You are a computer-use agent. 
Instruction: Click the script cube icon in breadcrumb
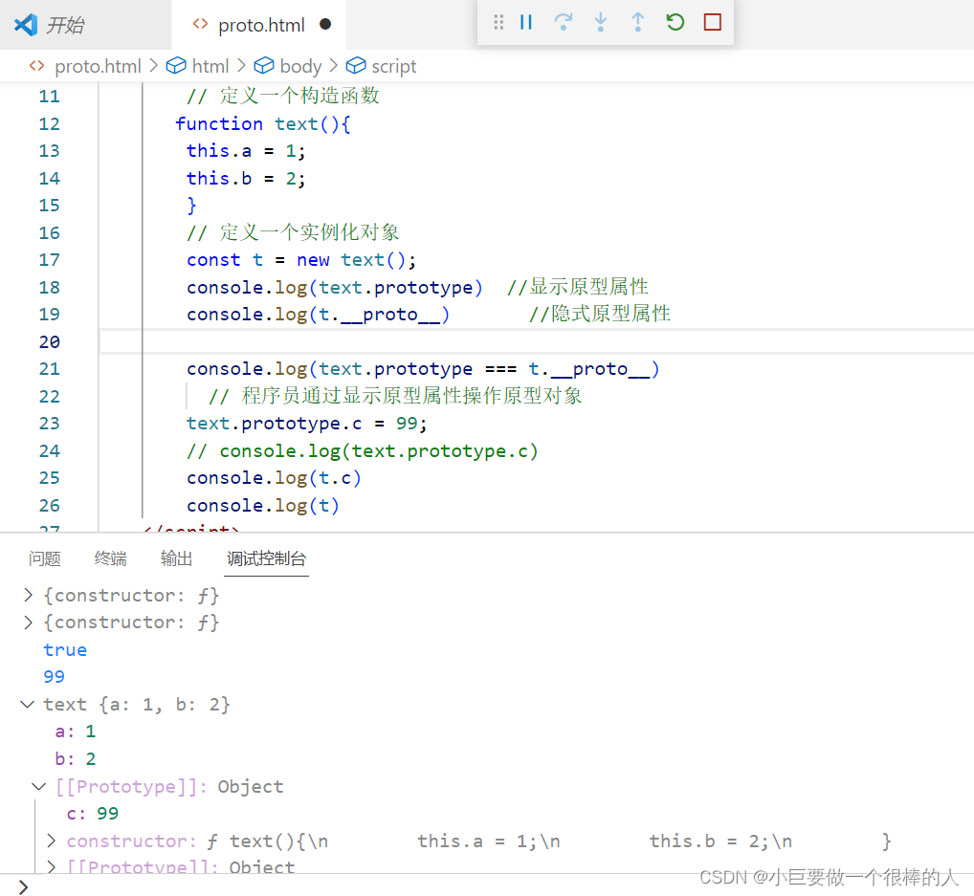pyautogui.click(x=356, y=65)
